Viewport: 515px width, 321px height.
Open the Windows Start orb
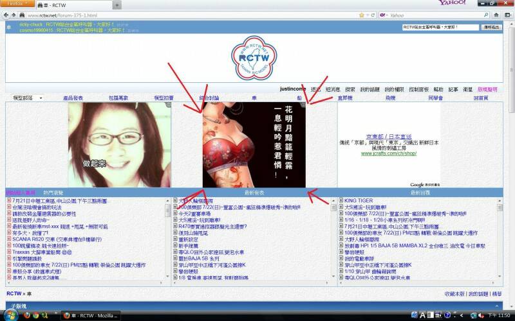tap(11, 315)
